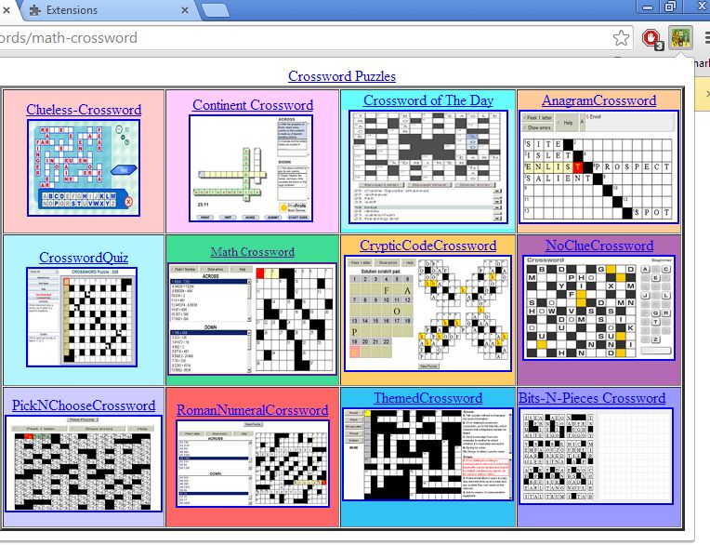Click the crossword puzzles extension icon
This screenshot has height=545, width=710.
[680, 38]
